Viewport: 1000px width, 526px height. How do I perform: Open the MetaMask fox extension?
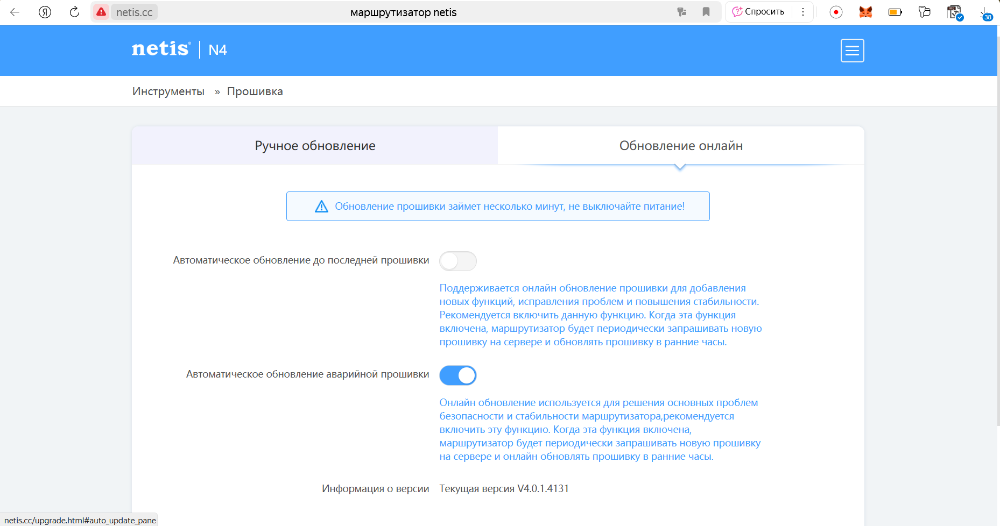tap(865, 12)
